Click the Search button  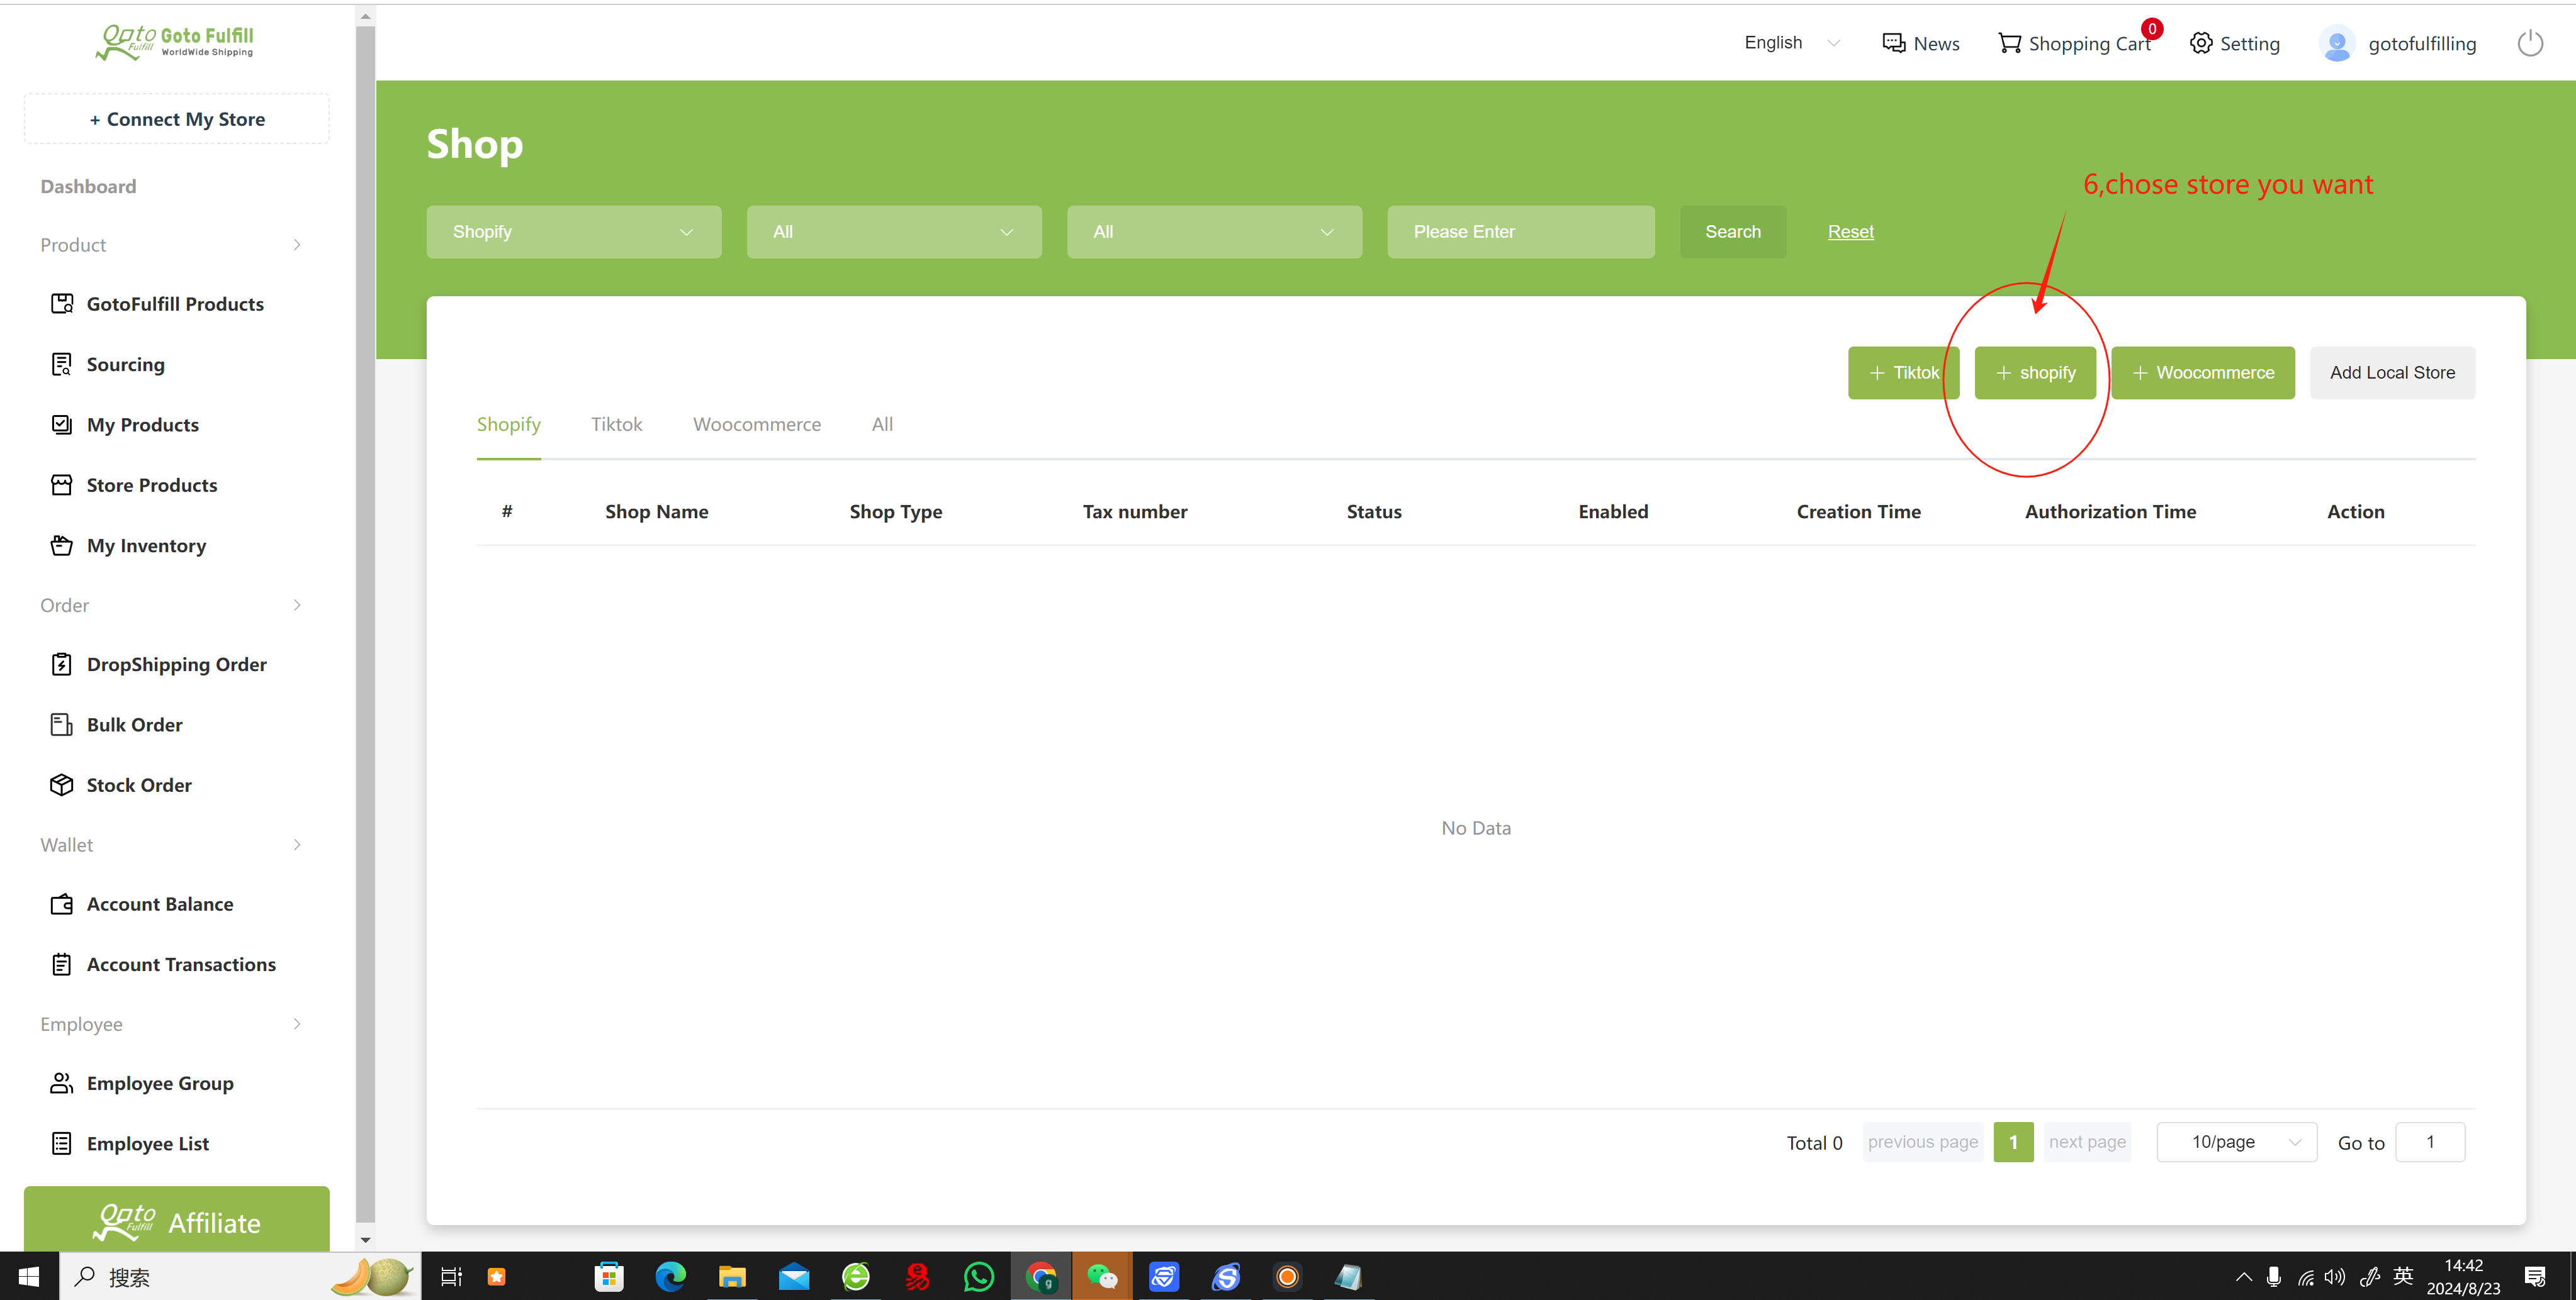click(x=1732, y=232)
